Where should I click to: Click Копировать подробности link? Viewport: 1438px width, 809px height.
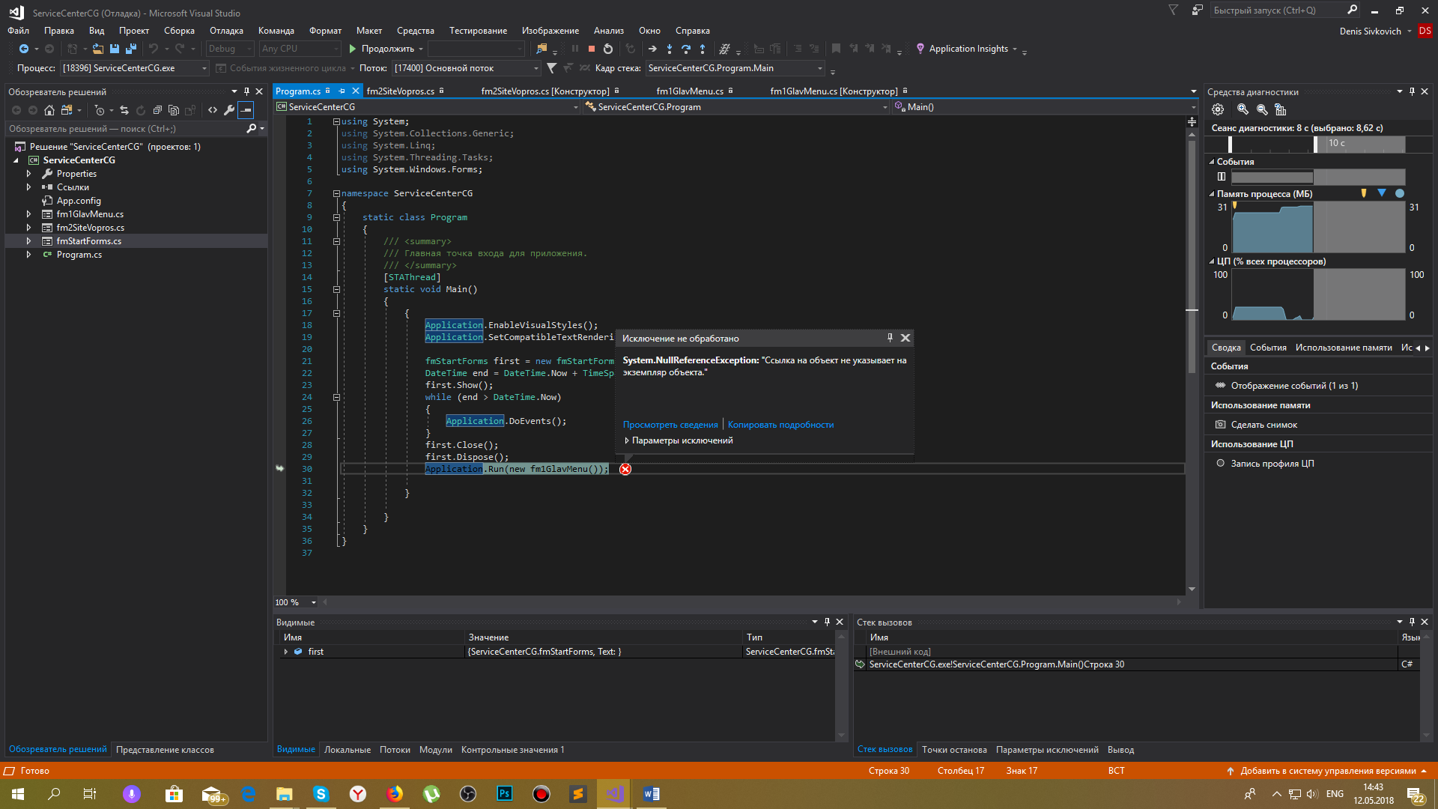click(x=780, y=425)
